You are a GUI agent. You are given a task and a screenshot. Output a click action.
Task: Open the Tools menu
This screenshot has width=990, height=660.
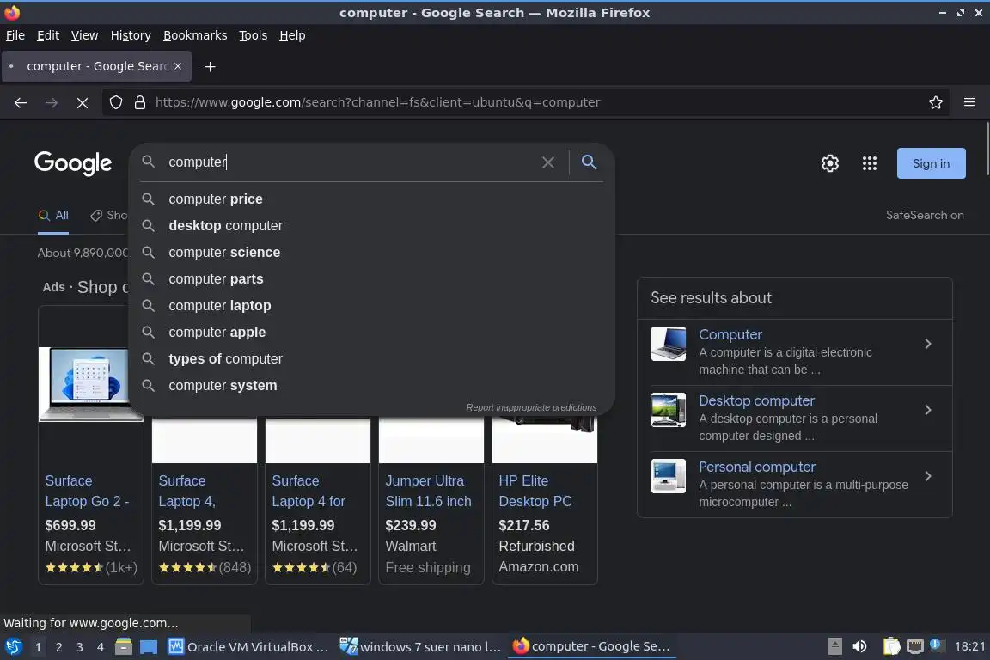[254, 35]
